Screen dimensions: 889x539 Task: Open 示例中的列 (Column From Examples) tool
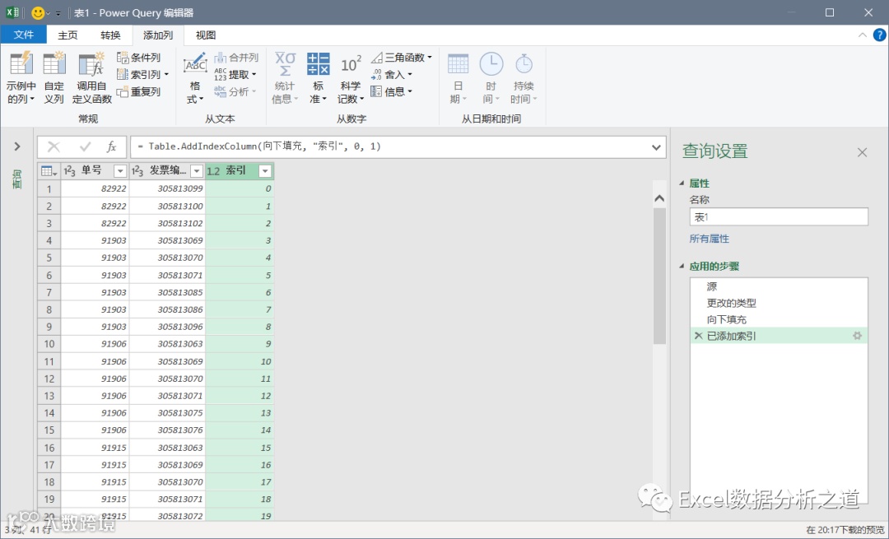coord(21,77)
